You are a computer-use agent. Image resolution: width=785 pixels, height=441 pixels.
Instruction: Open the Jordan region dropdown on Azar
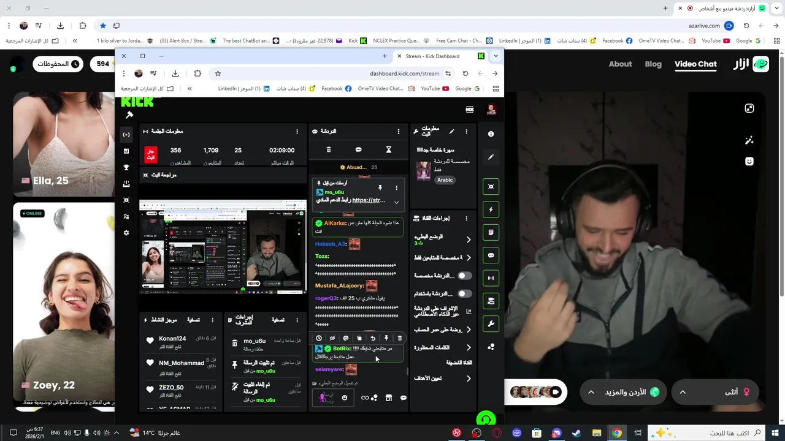(624, 392)
